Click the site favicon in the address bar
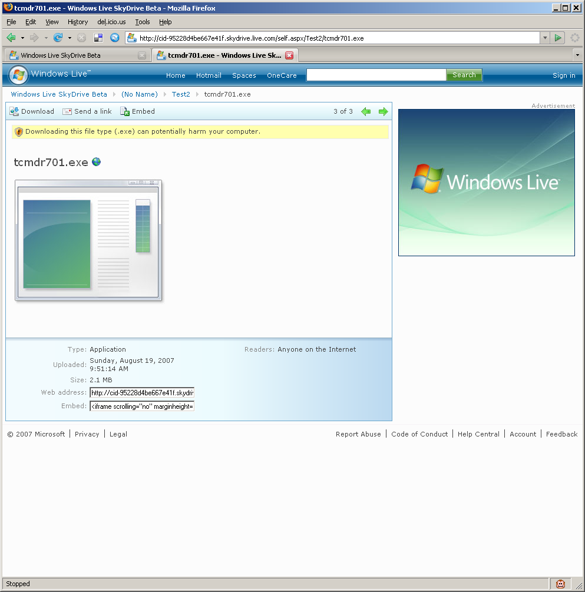The height and width of the screenshot is (592, 585). [131, 38]
